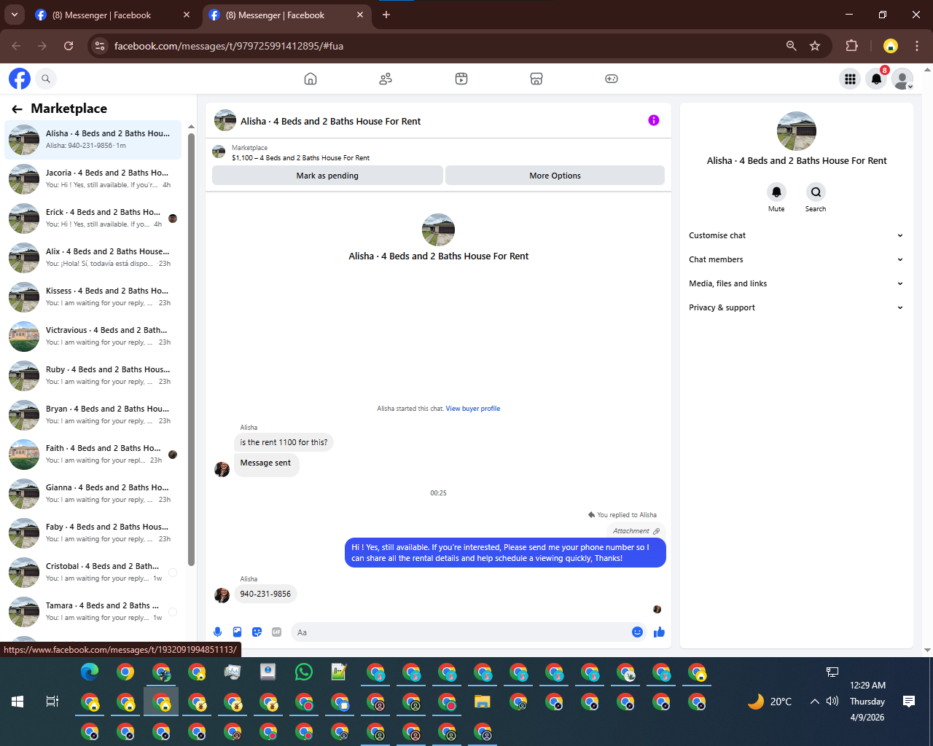Open Kissess conversation in list
Viewport: 933px width, 746px height.
coord(93,297)
